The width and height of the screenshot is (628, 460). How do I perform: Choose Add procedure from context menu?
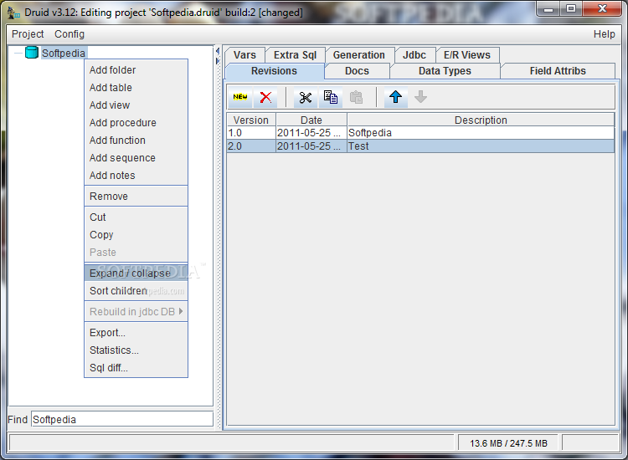[136, 123]
